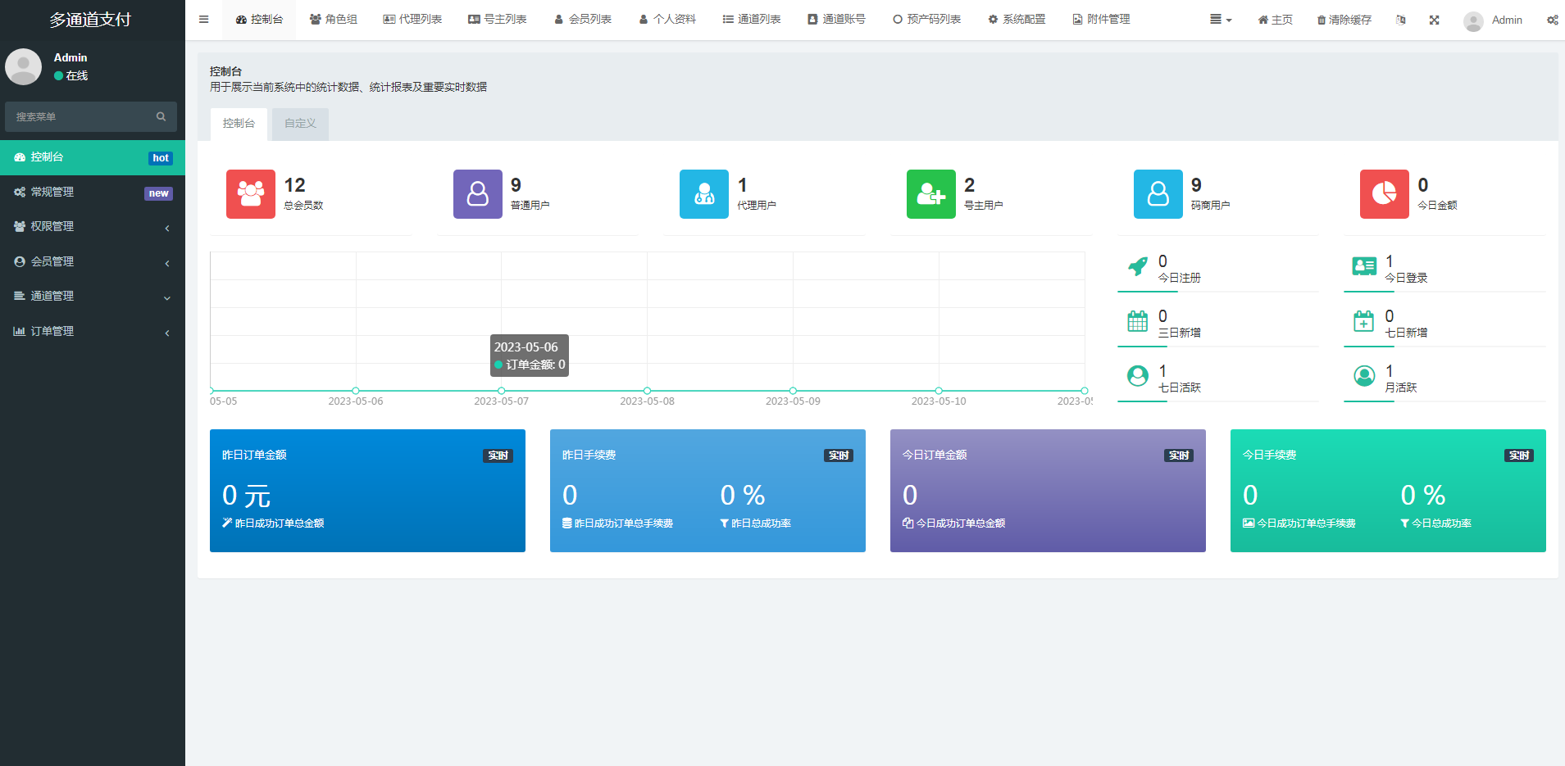1565x766 pixels.
Task: Click the language switch icon
Action: [1400, 20]
